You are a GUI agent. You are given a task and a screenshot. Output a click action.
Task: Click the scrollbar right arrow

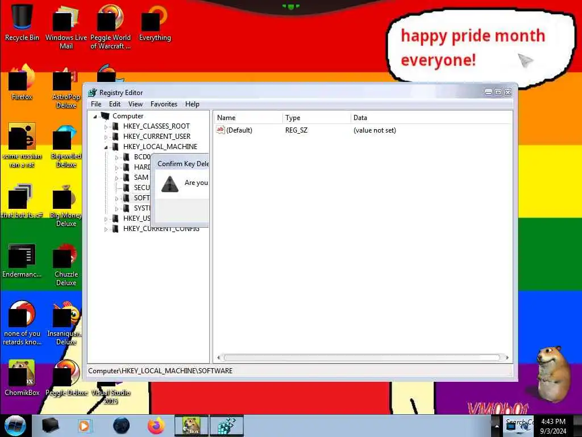507,357
